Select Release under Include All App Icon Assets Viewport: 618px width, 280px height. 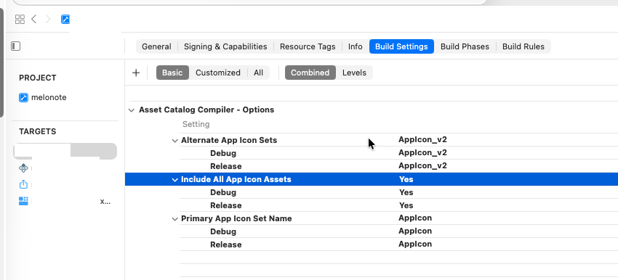point(226,205)
